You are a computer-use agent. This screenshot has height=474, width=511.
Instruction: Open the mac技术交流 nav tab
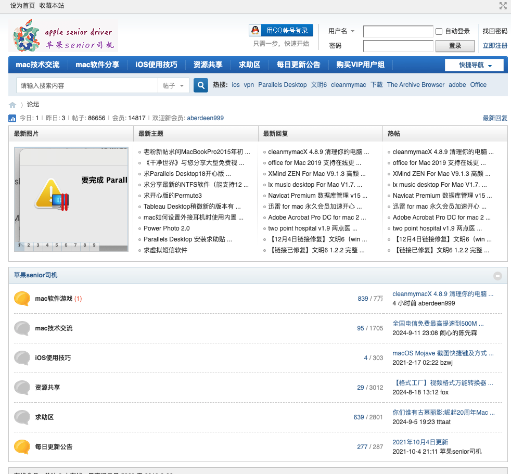(38, 65)
